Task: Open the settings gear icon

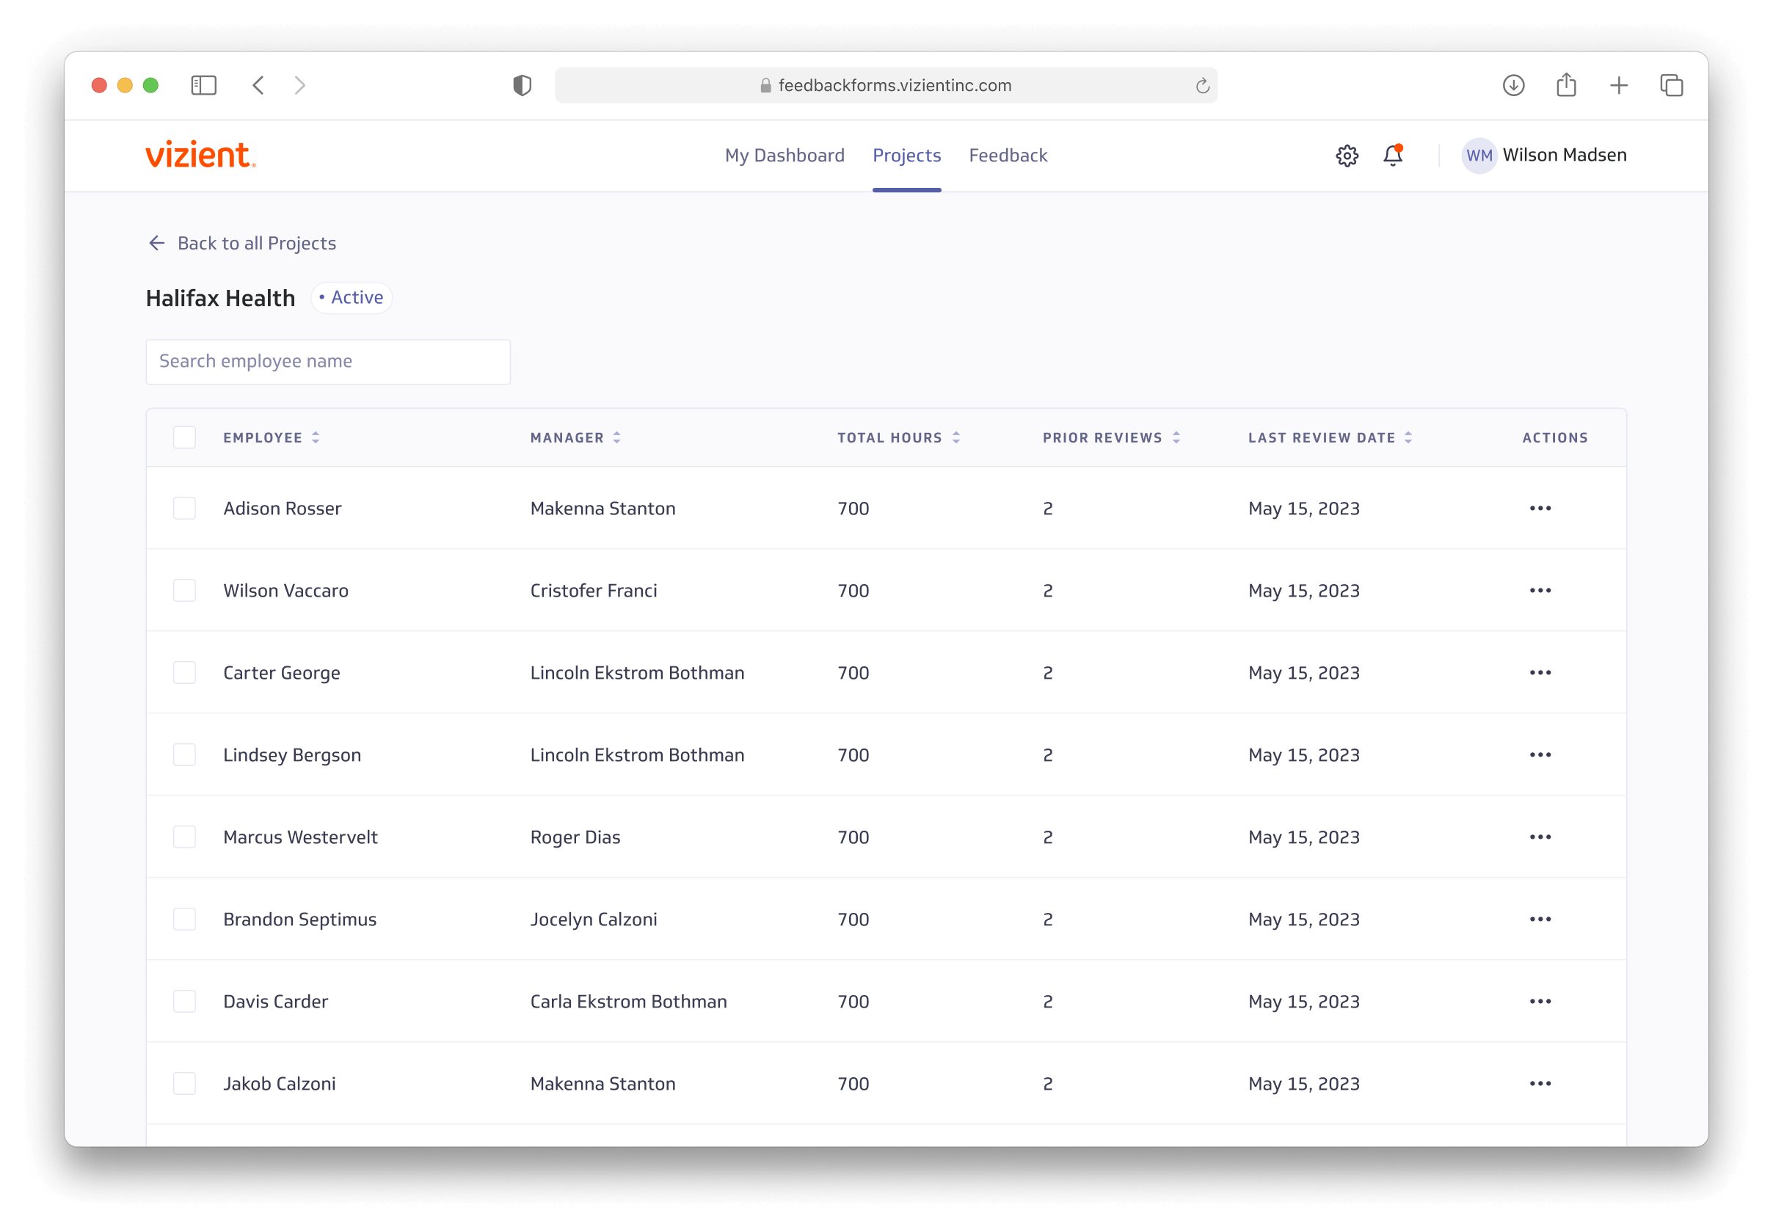Action: [1347, 156]
